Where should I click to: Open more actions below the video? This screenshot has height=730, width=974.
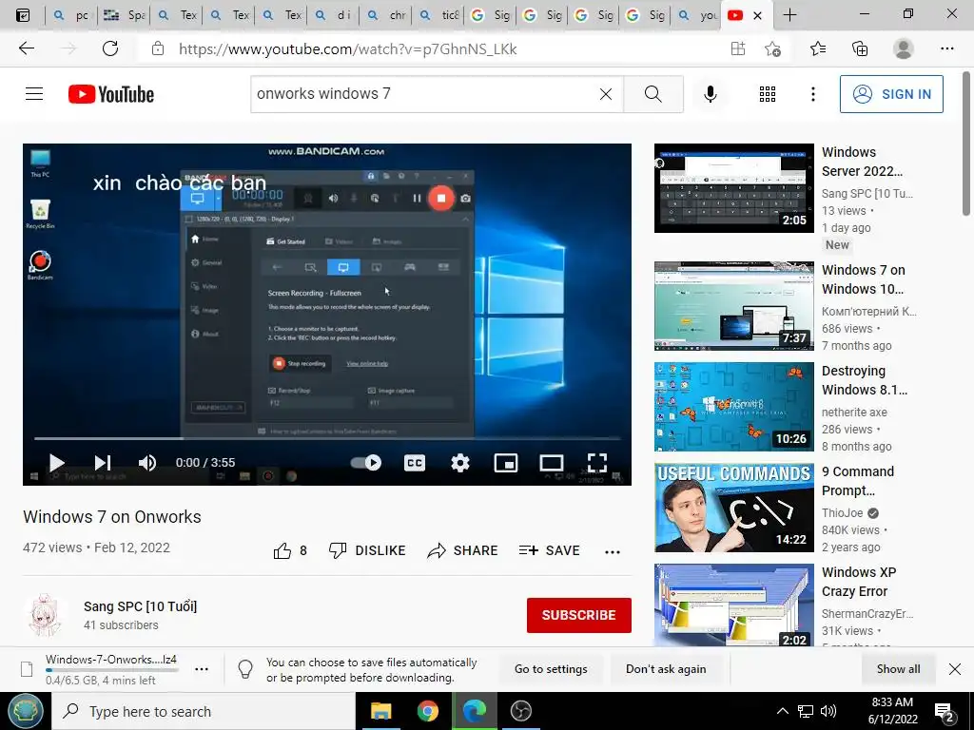613,552
